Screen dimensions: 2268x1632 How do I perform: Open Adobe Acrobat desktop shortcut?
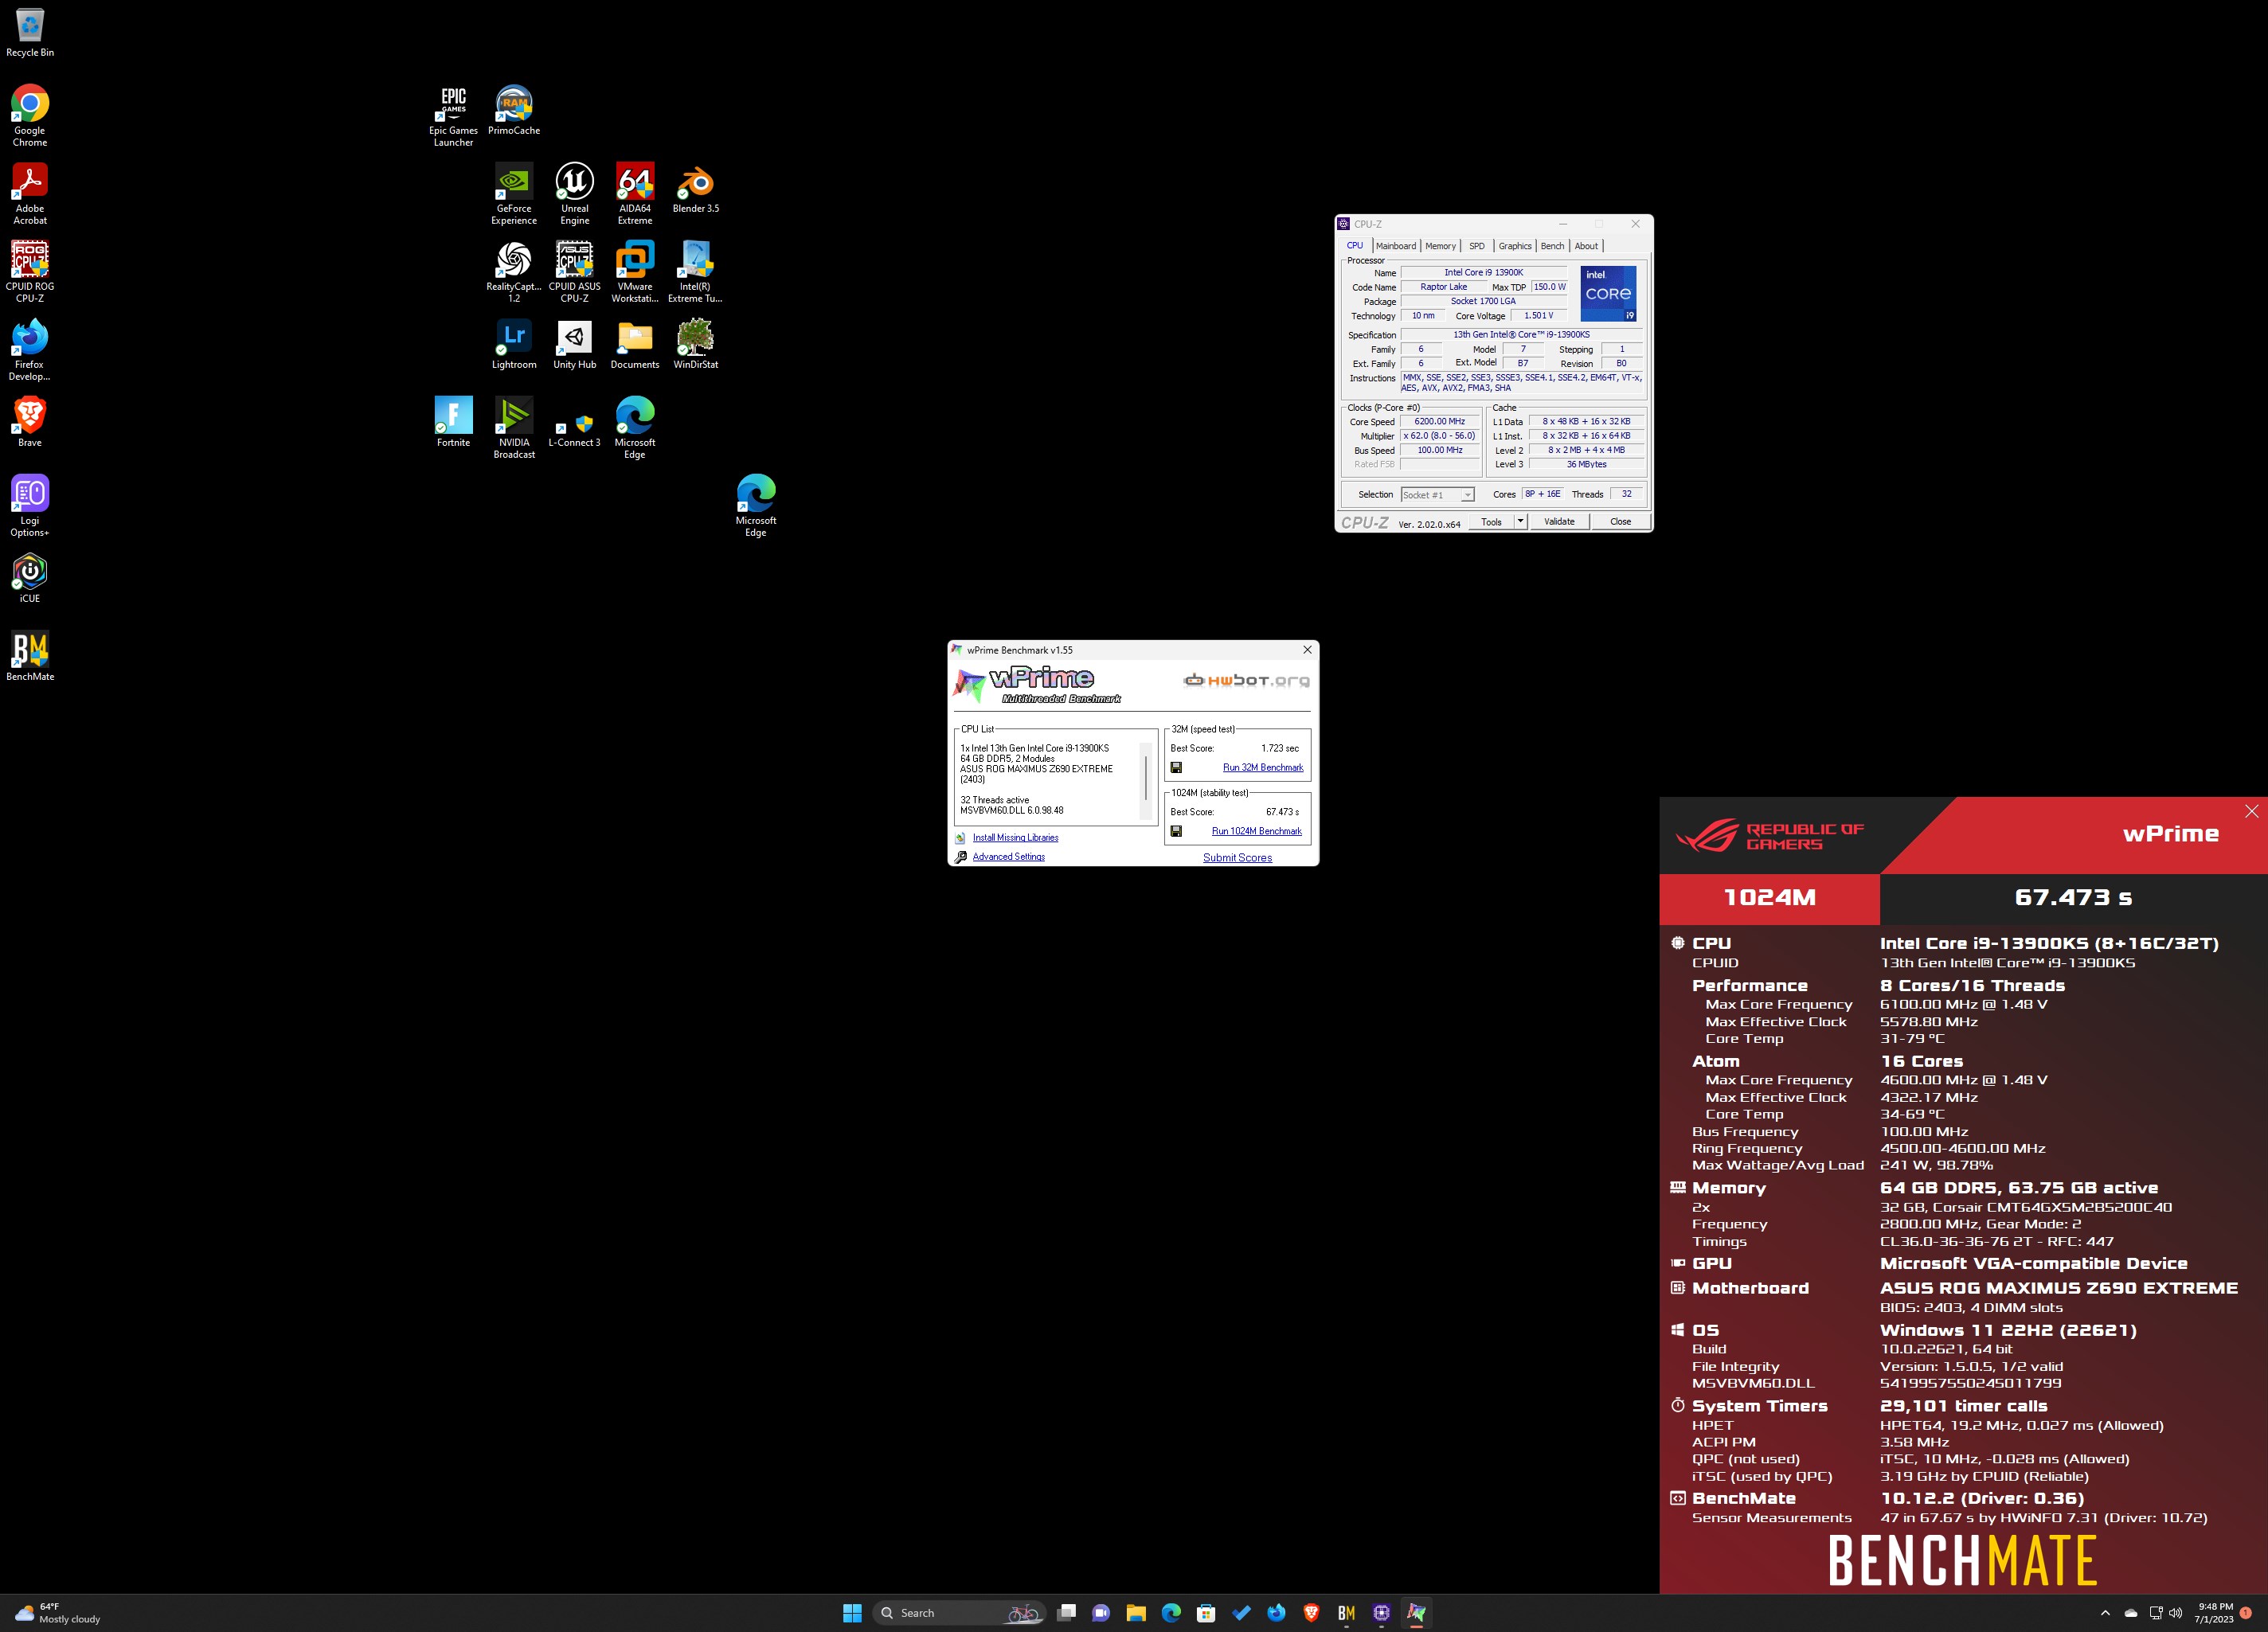click(x=30, y=194)
